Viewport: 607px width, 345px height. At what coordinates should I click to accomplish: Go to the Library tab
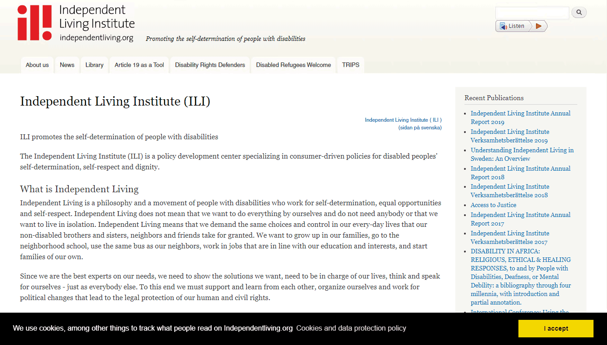coord(94,65)
